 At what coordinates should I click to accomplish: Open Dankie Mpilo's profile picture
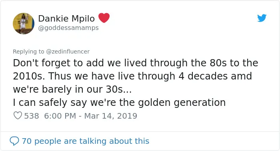pos(24,23)
